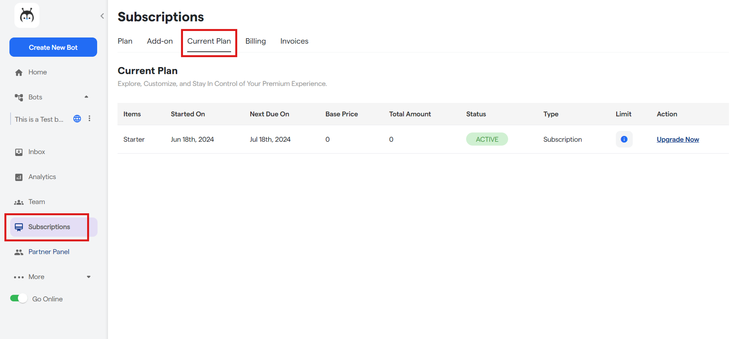Expand the More menu dropdown
Image resolution: width=738 pixels, height=339 pixels.
[89, 277]
